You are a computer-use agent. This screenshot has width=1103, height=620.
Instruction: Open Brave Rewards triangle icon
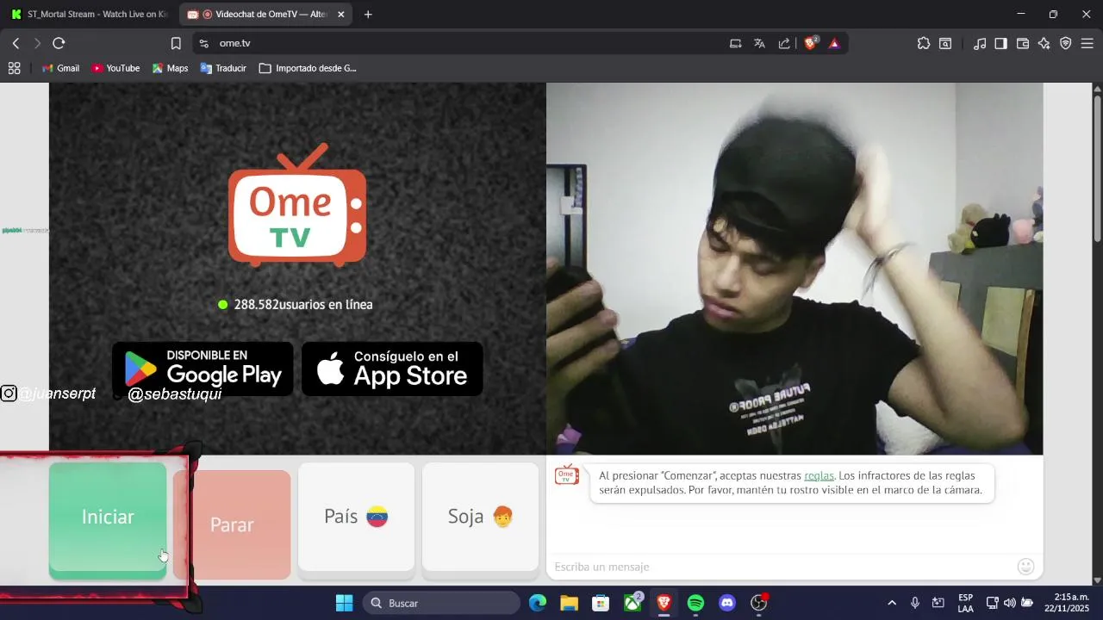(834, 43)
